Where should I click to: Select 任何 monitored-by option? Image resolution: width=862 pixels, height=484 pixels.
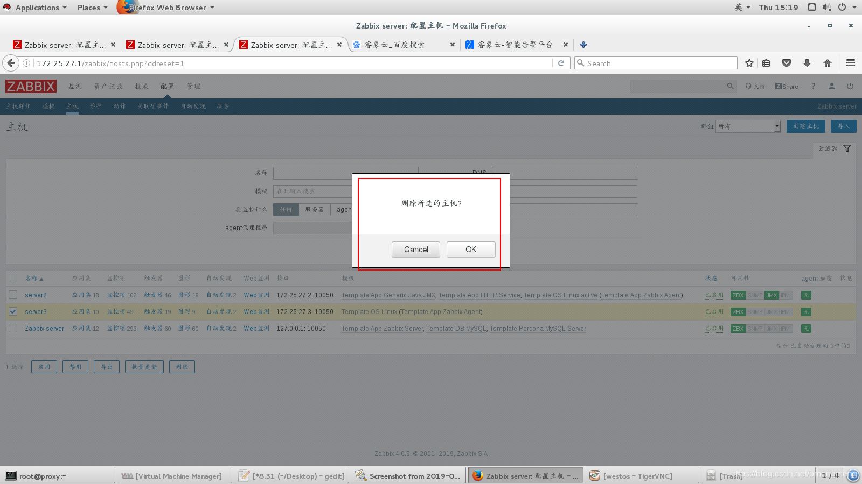click(x=286, y=209)
